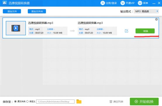
Task: Remove the file with the gray X icon
Action: (156, 19)
